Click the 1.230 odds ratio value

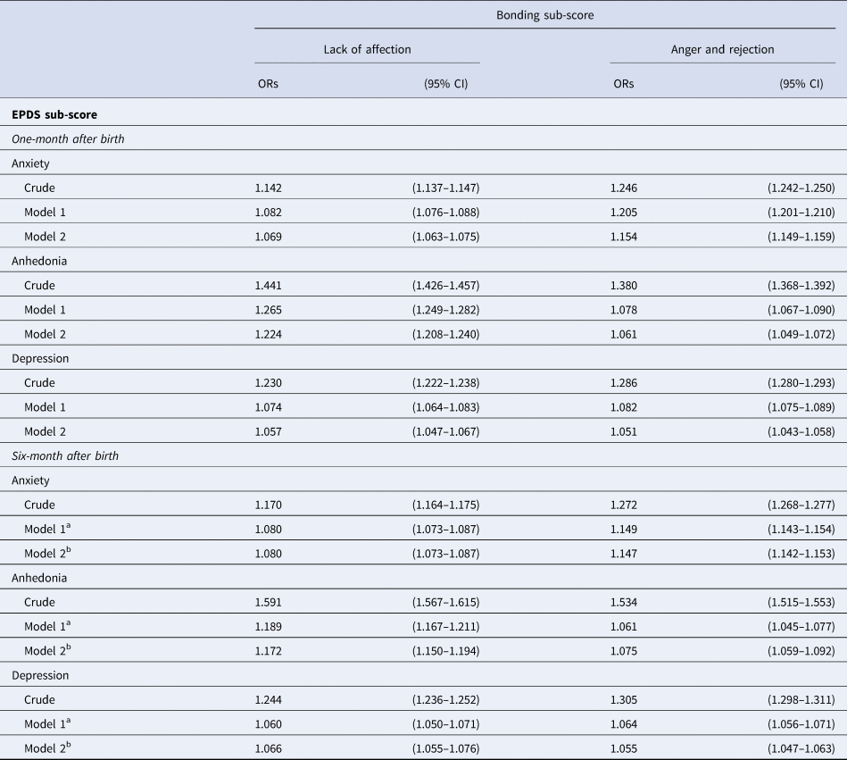pyautogui.click(x=268, y=383)
